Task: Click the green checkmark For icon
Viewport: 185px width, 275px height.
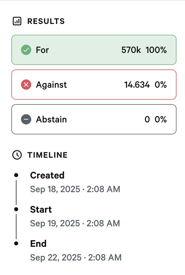Action: click(26, 50)
